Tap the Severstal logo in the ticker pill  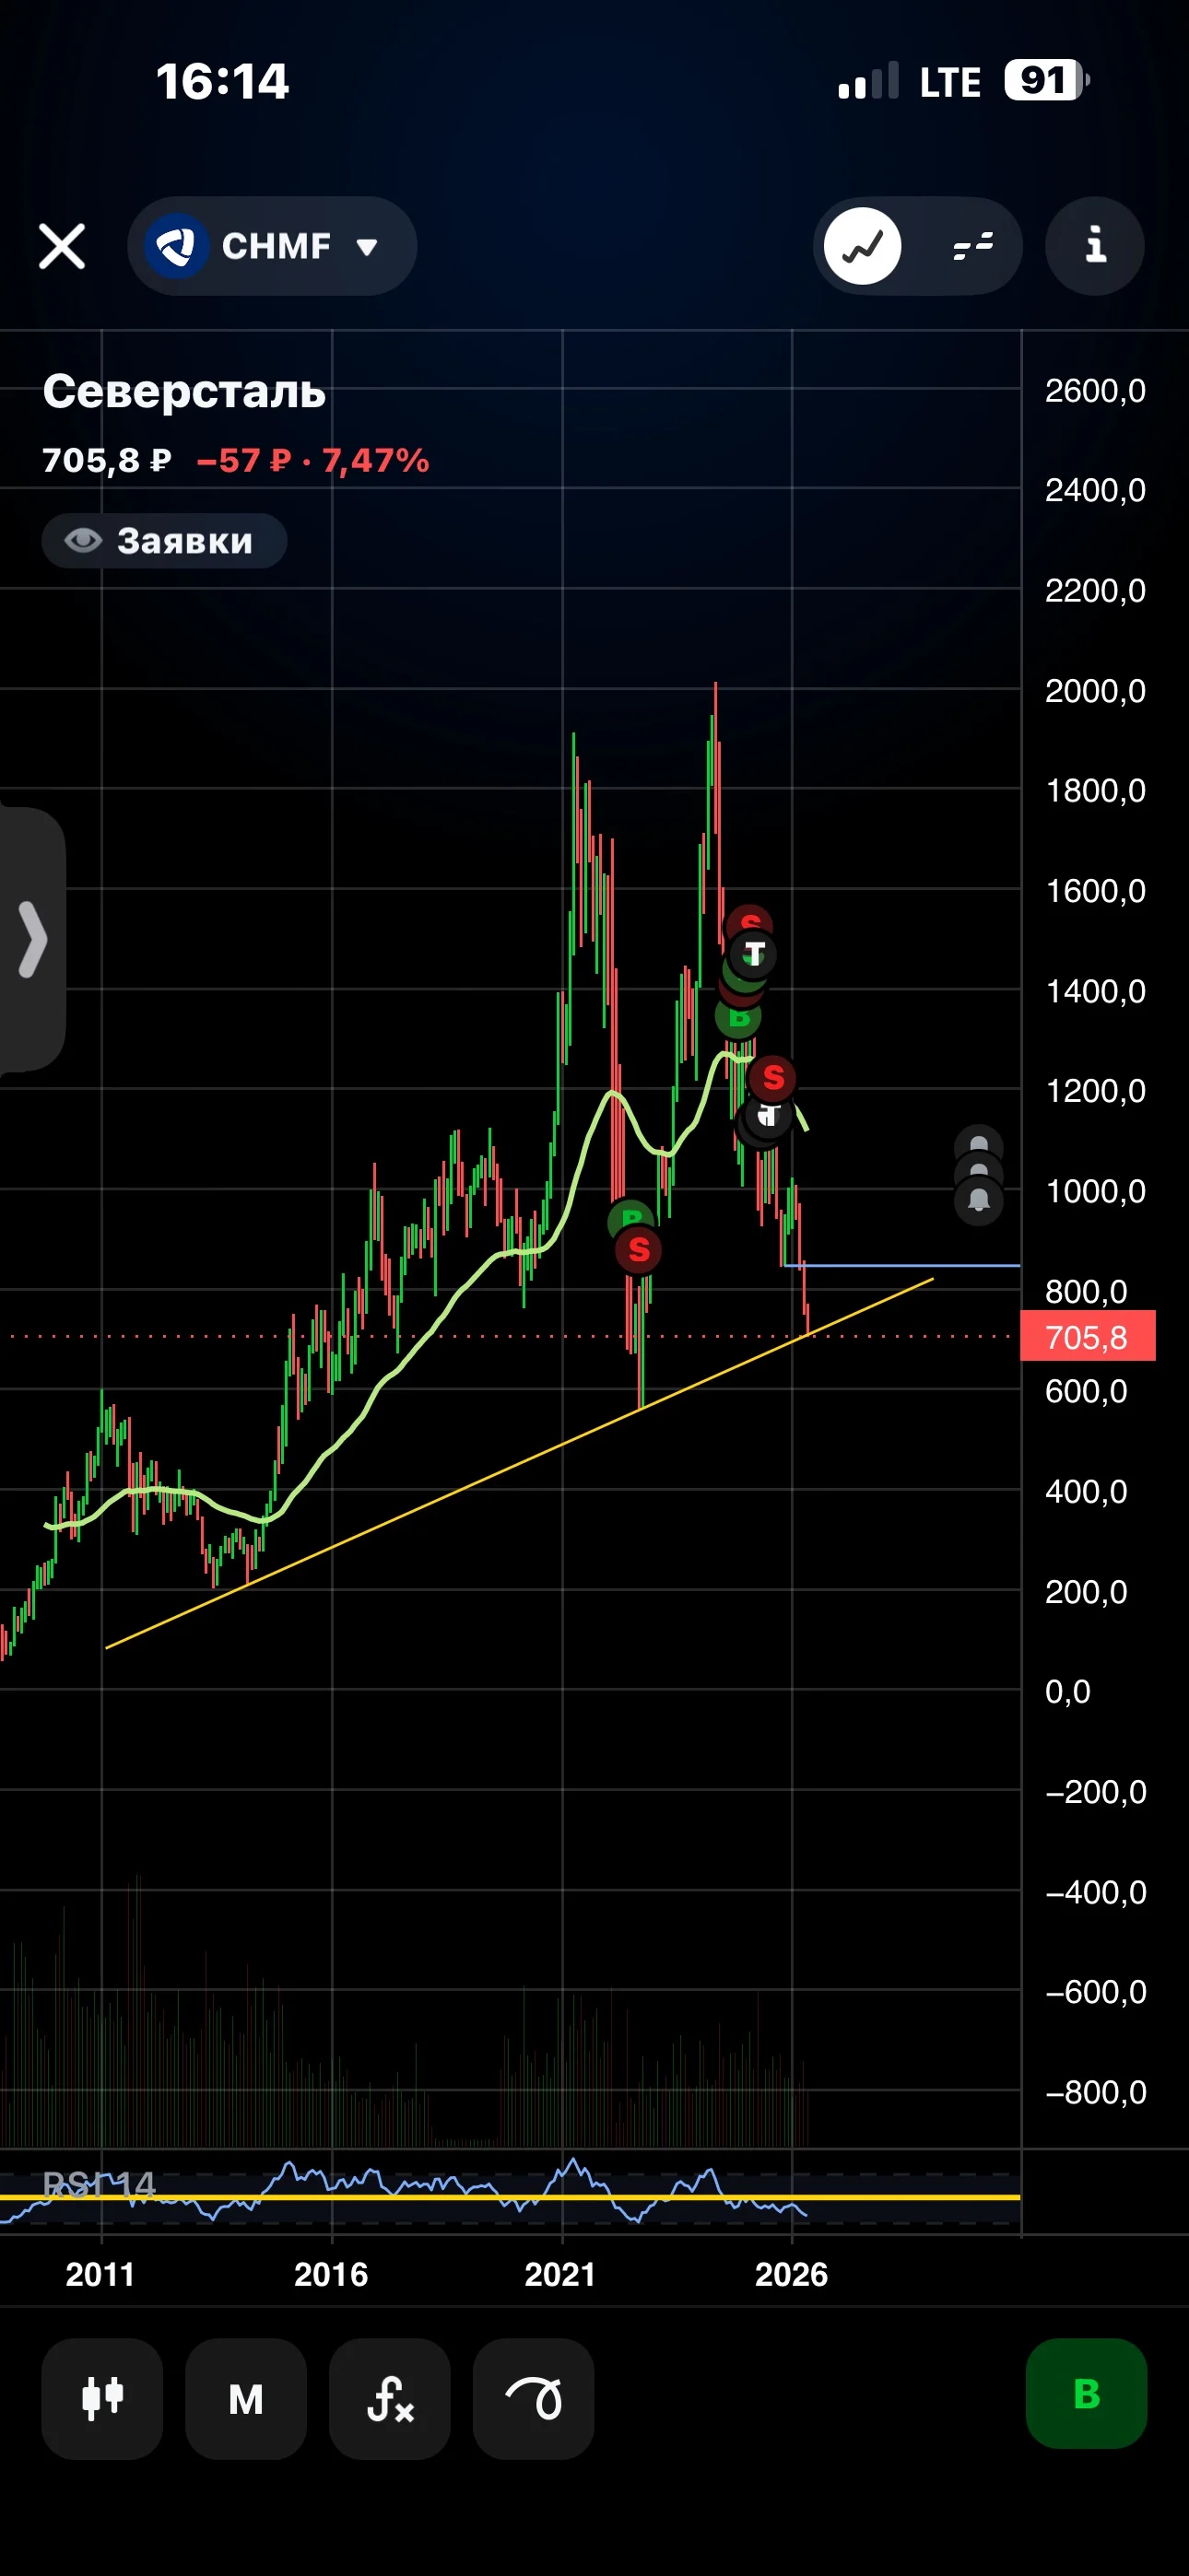(x=177, y=246)
